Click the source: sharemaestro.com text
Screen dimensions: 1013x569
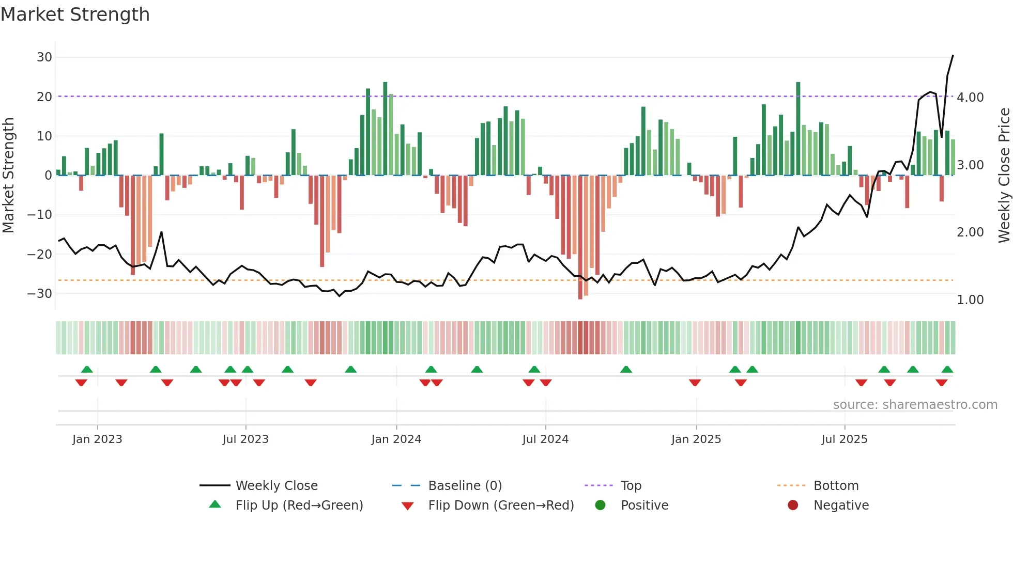coord(915,404)
